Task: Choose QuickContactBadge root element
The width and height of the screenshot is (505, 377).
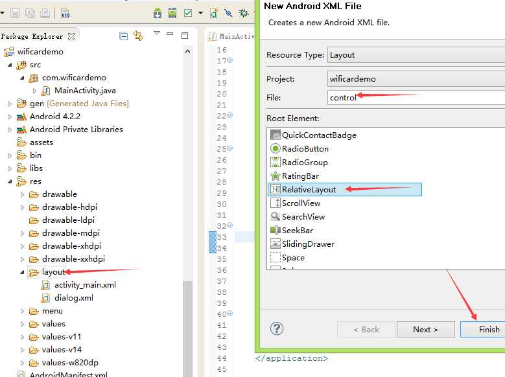Action: click(x=319, y=135)
